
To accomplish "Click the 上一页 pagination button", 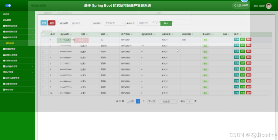I will tap(130, 101).
